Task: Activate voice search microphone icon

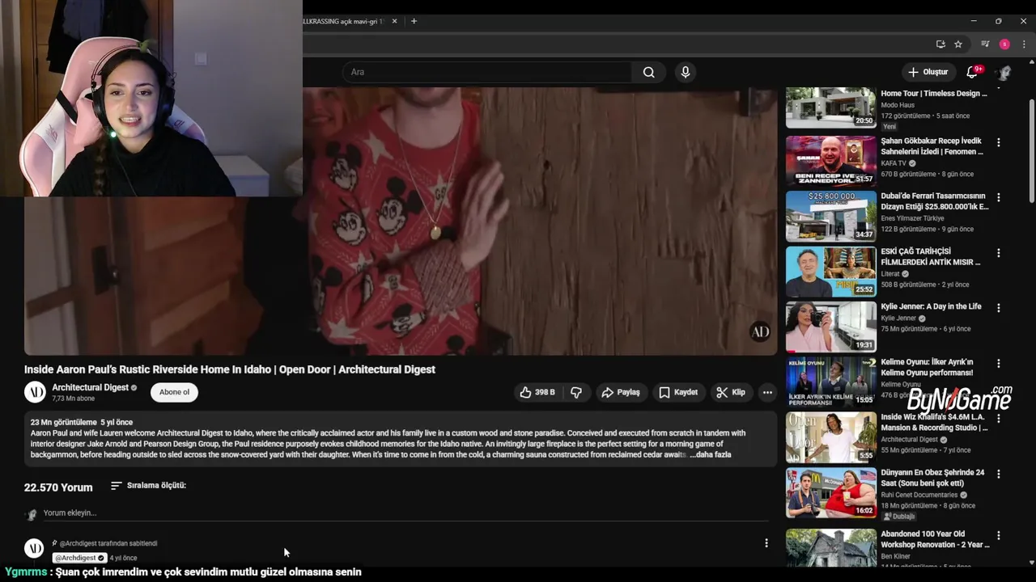Action: [686, 72]
